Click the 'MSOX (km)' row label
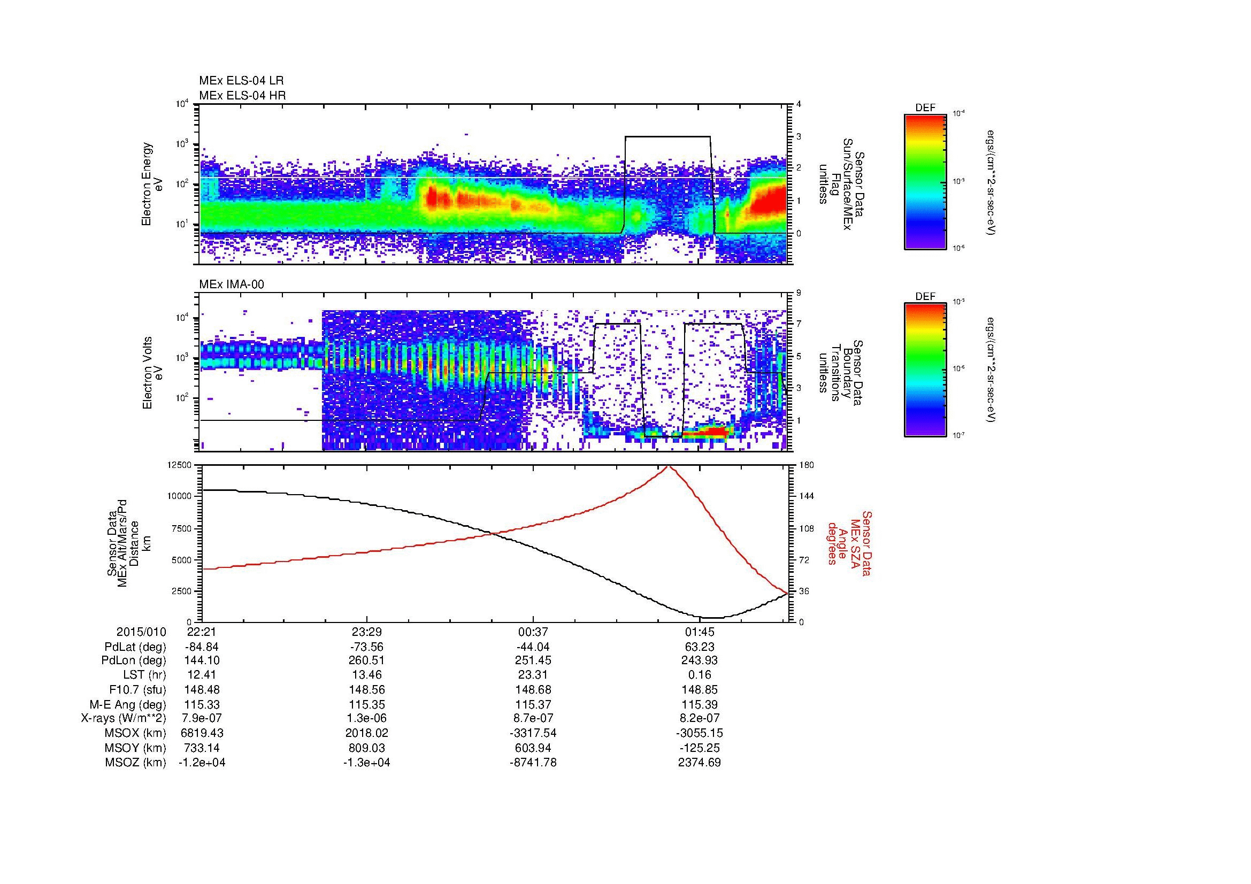This screenshot has width=1251, height=884. 135,734
